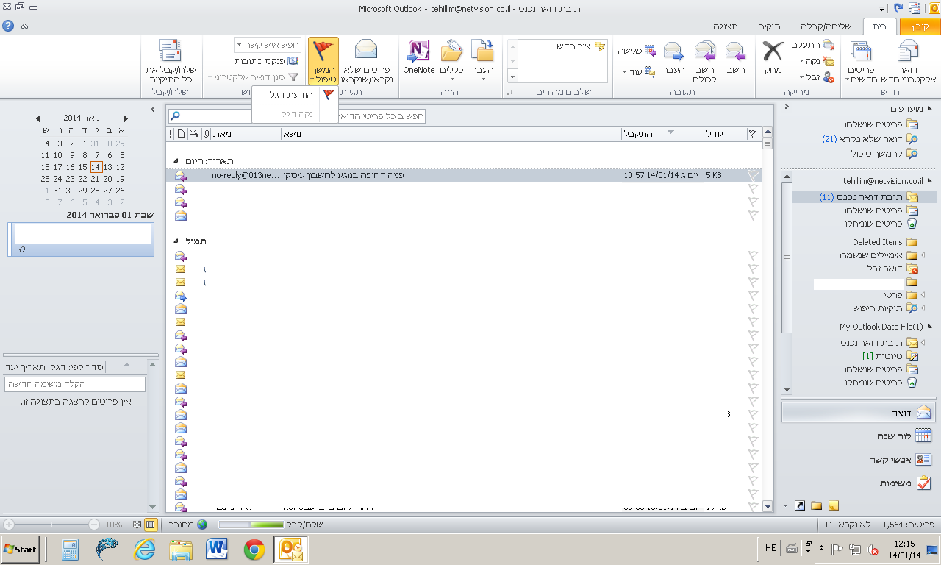Click the search all mail items box
Viewport: 941px width, 565px height.
click(x=298, y=116)
